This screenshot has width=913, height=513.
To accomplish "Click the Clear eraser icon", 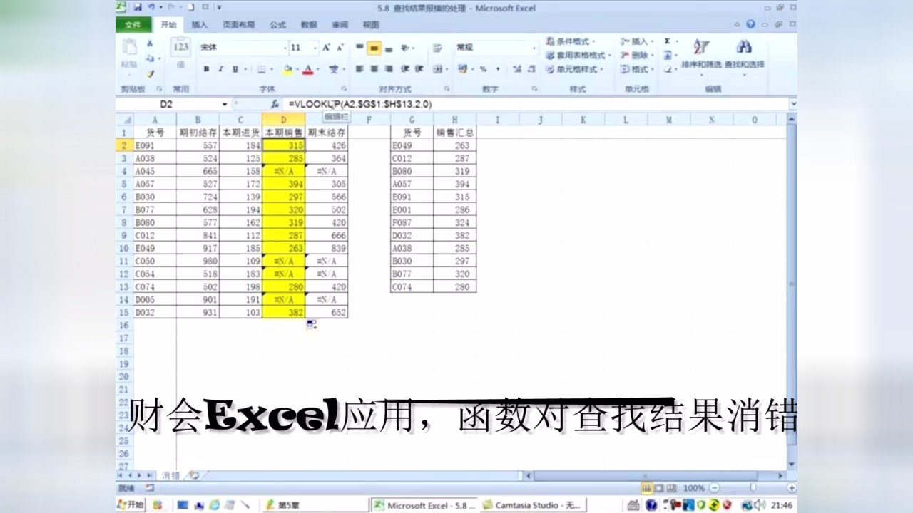I will pos(668,69).
